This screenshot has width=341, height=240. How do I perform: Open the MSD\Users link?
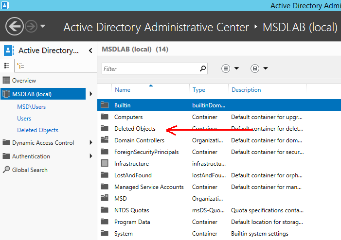click(x=31, y=107)
